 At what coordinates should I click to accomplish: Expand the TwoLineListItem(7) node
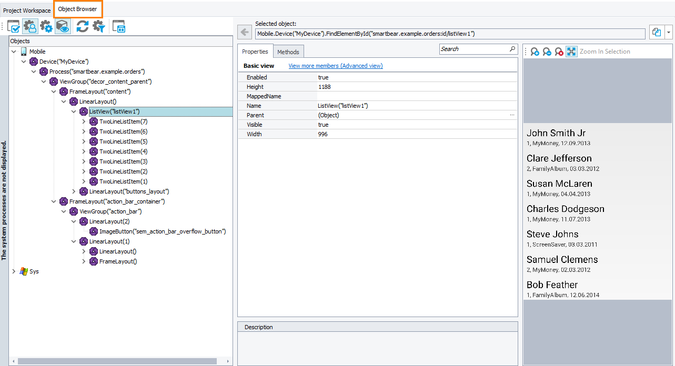pyautogui.click(x=84, y=121)
